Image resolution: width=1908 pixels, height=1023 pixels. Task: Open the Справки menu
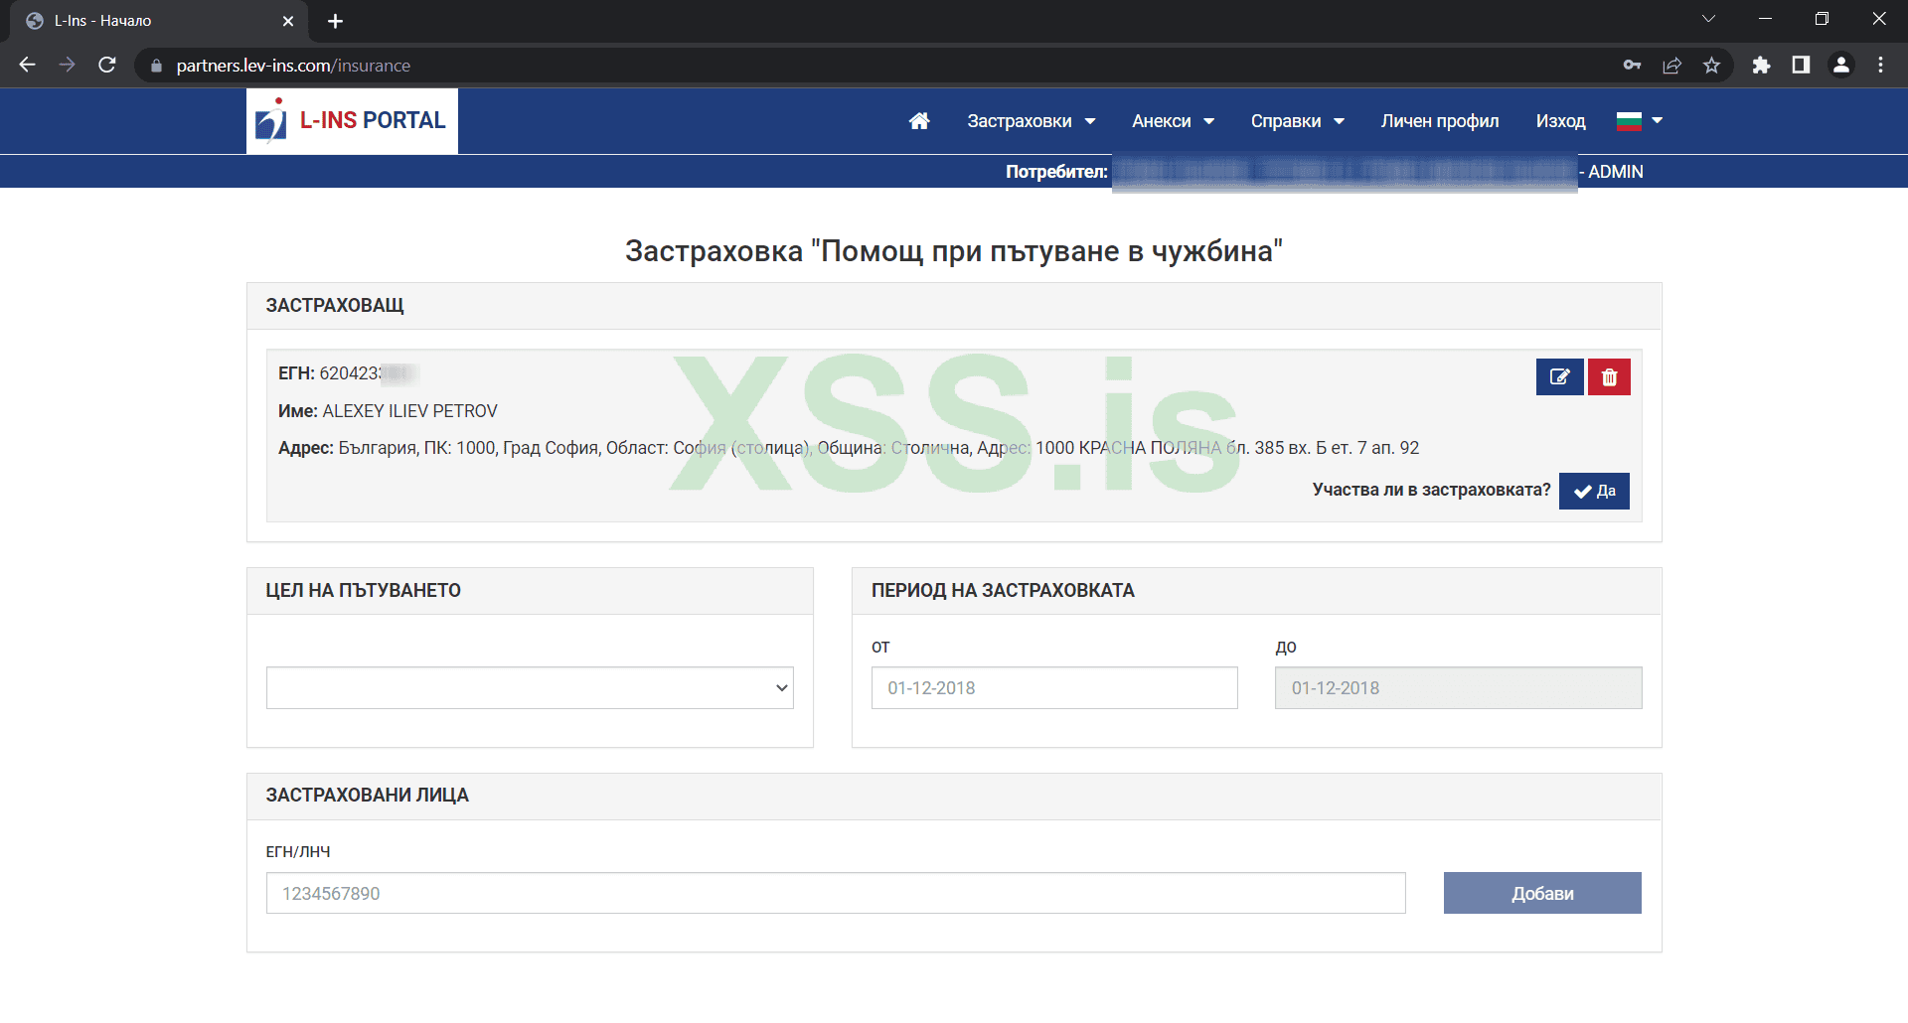coord(1297,121)
